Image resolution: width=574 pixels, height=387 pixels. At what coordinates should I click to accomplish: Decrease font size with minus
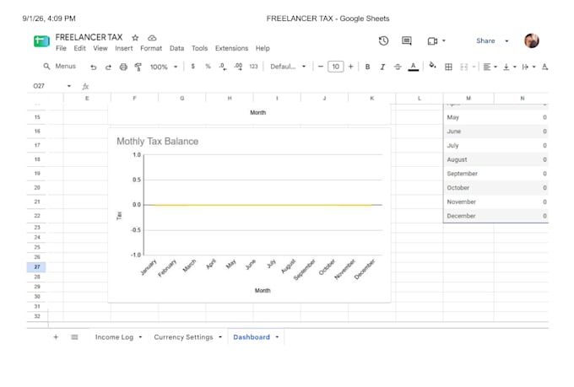coord(321,67)
